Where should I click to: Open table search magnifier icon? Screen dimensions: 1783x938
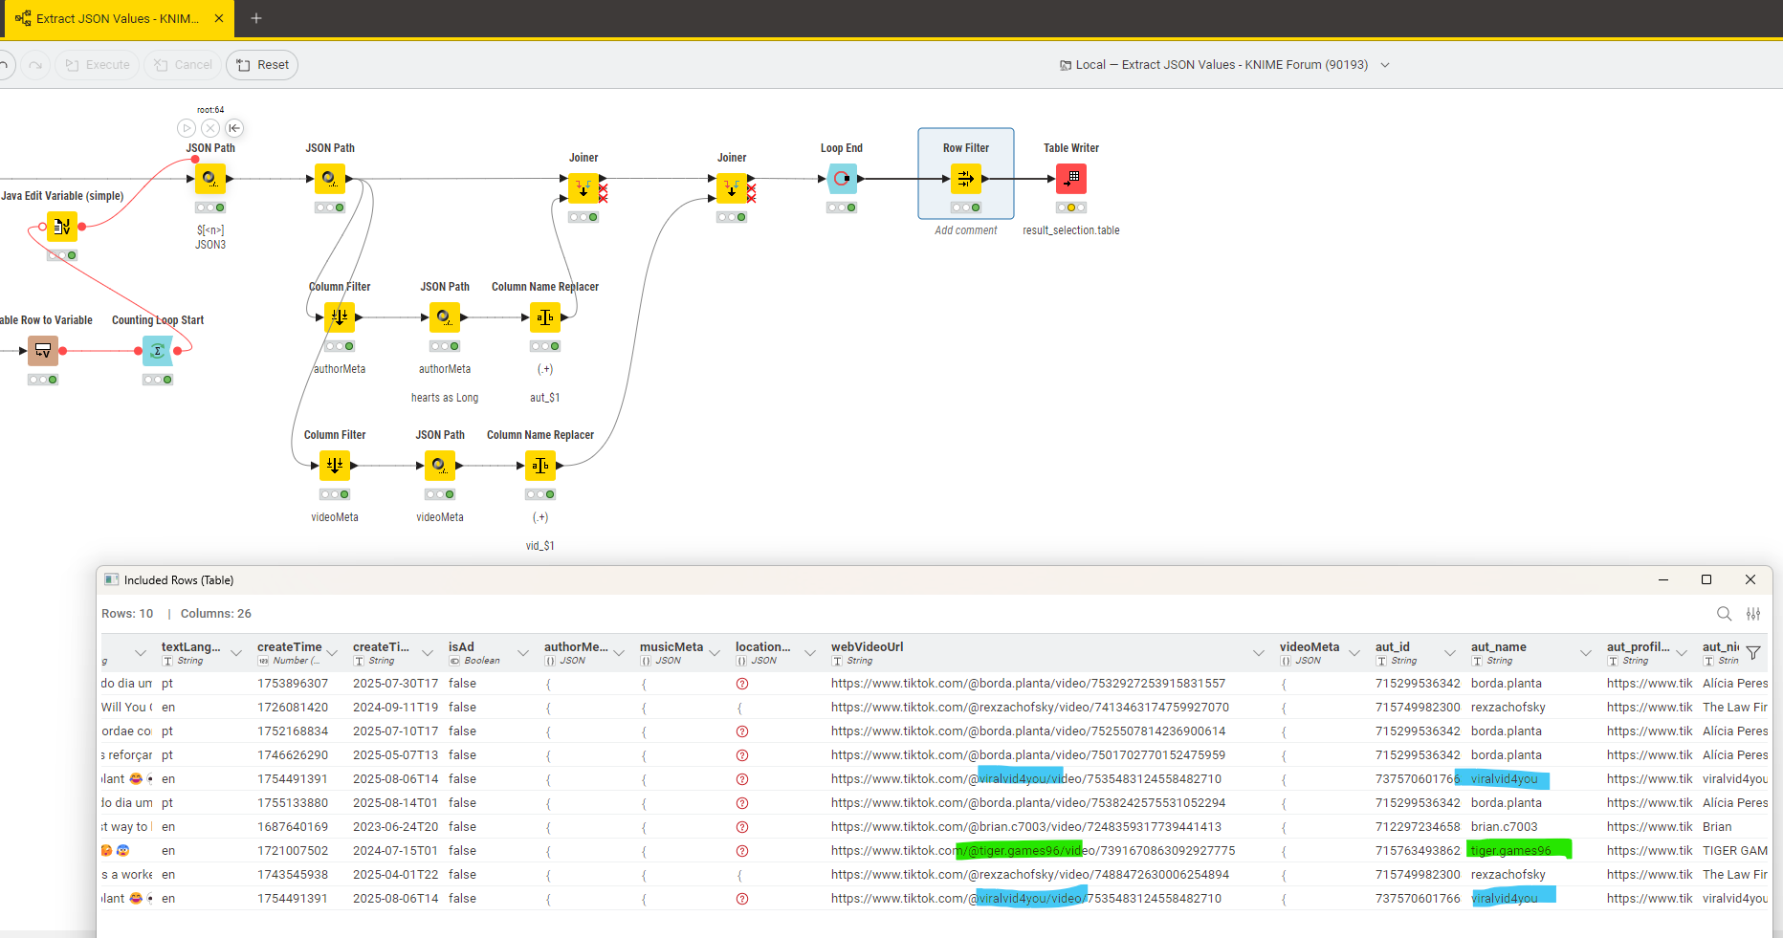pyautogui.click(x=1724, y=614)
